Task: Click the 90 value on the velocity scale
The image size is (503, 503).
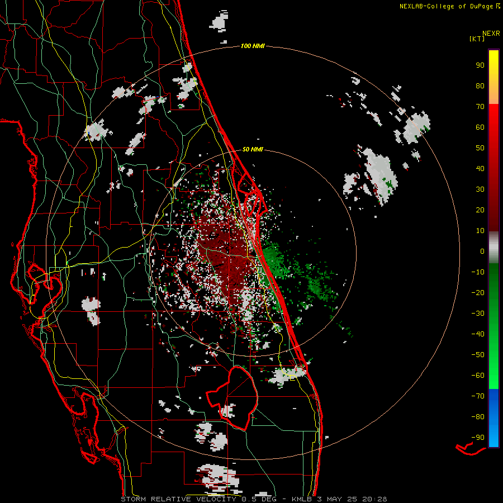Action: [x=480, y=65]
